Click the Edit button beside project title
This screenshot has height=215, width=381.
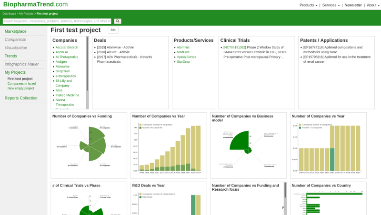[113, 30]
